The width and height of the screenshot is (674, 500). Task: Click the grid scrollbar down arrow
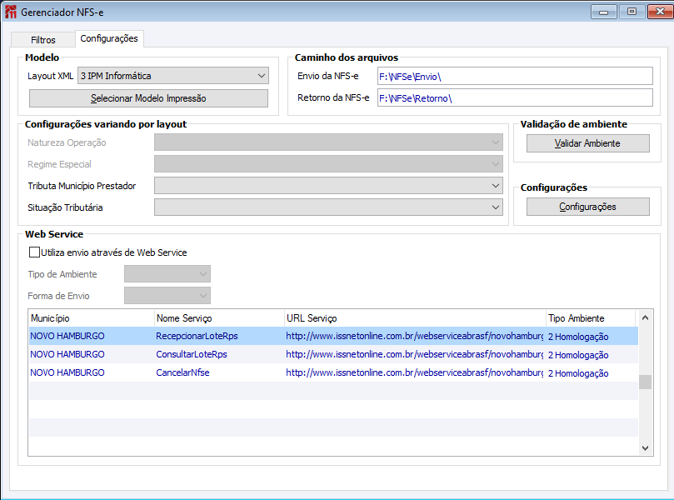[646, 447]
